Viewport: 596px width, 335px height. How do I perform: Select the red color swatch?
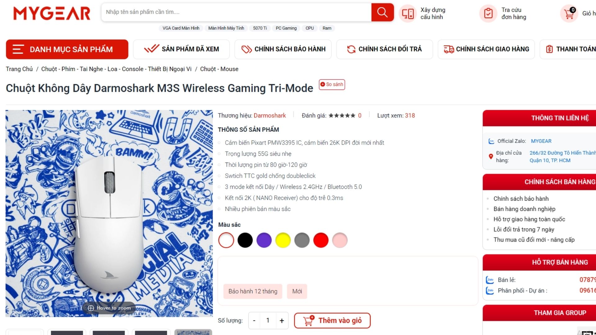(321, 240)
